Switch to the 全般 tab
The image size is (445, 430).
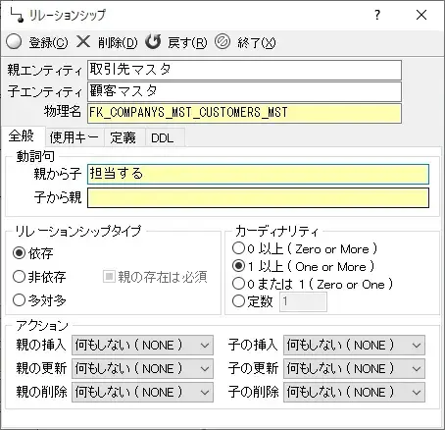(23, 136)
